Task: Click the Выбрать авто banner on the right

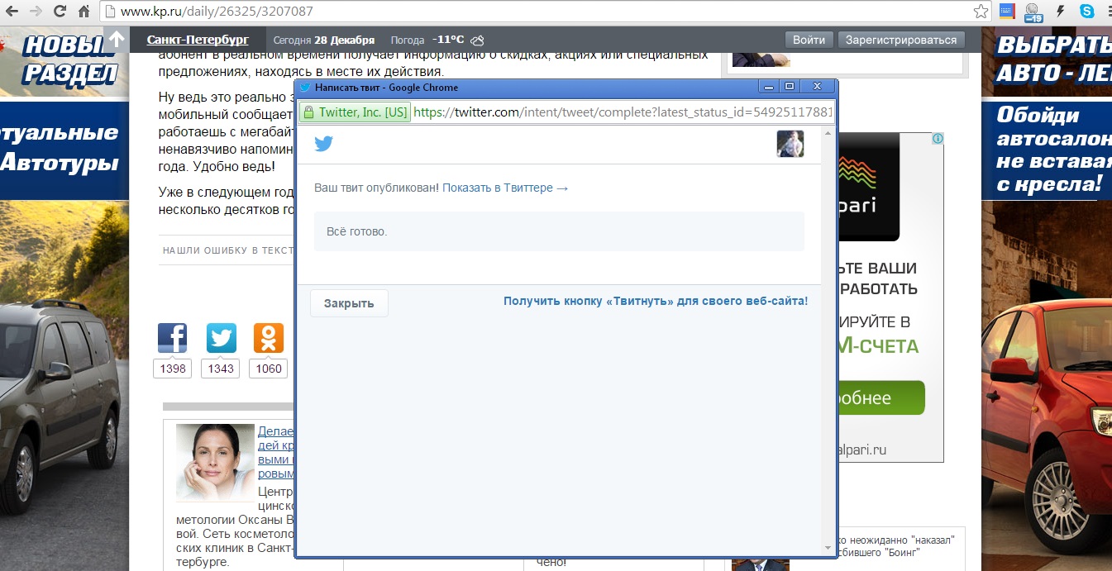Action: point(1047,62)
